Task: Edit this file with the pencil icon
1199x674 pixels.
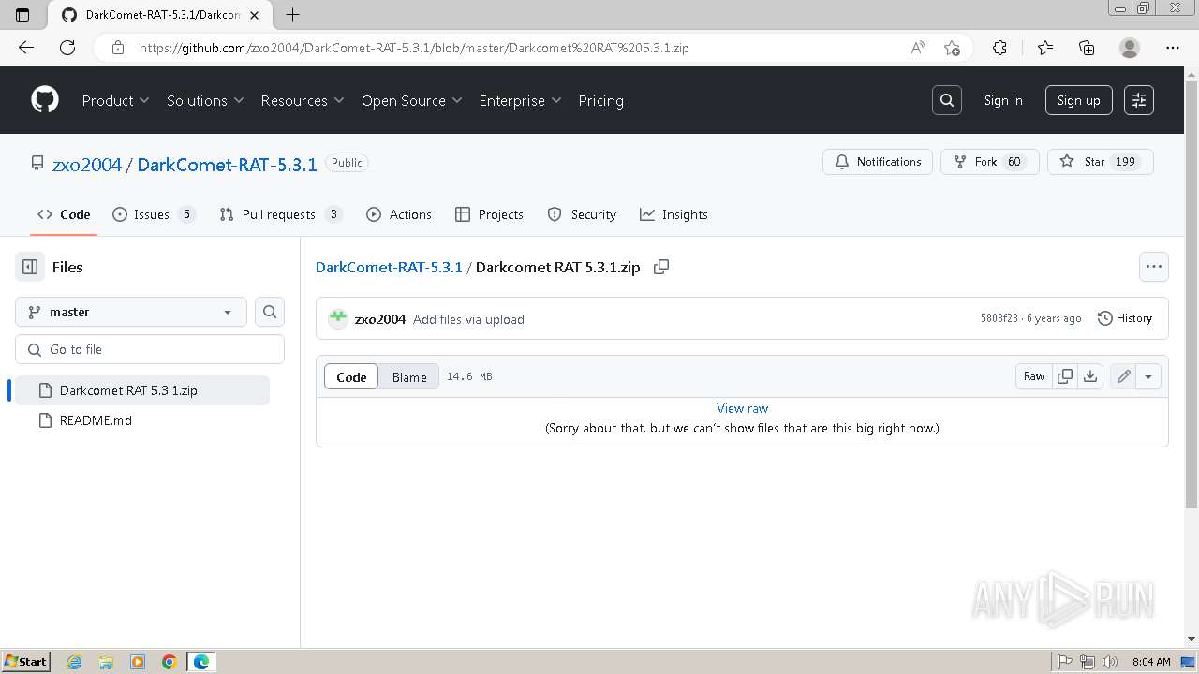Action: point(1123,376)
